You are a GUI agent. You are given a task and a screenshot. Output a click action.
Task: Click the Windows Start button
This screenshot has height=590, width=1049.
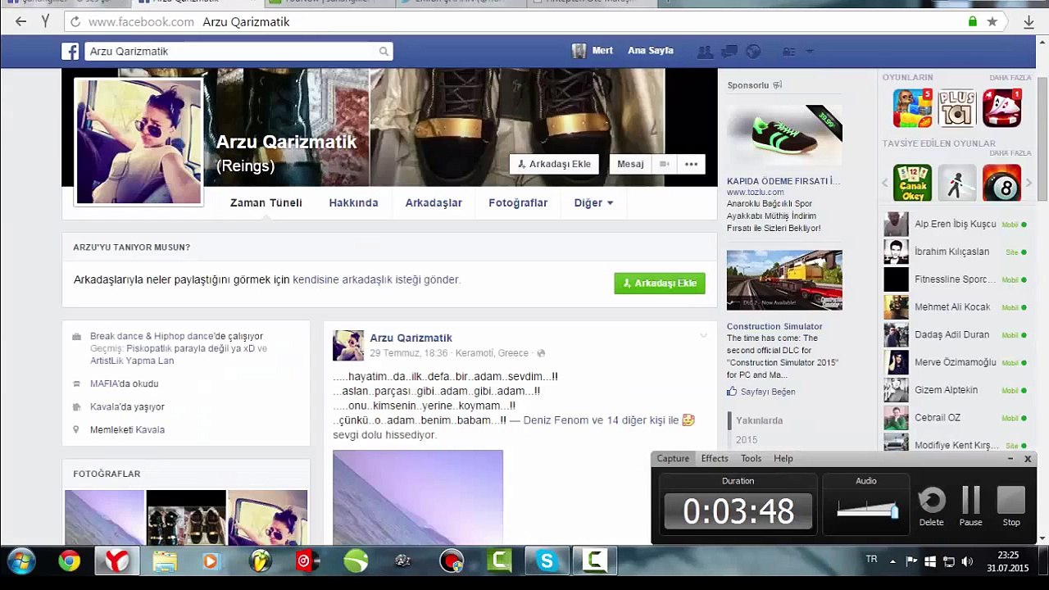pos(20,561)
